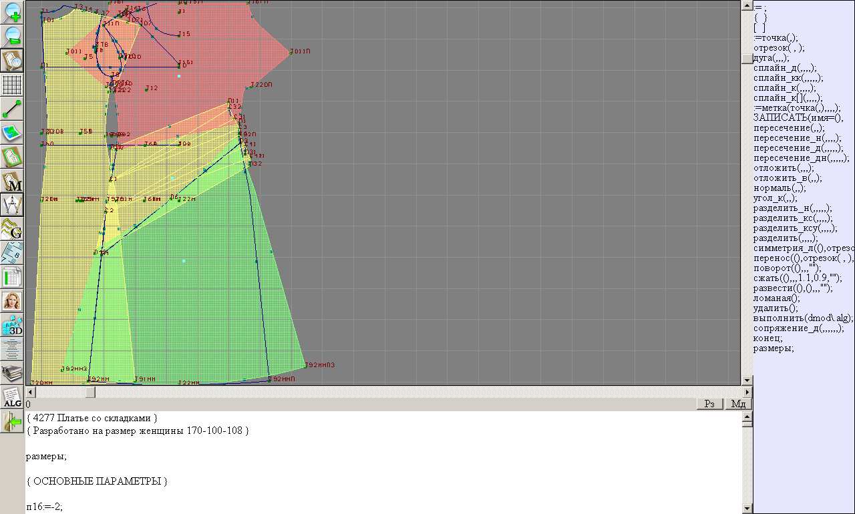This screenshot has height=514, width=855.
Task: Open the 3D view icon
Action: pyautogui.click(x=13, y=326)
